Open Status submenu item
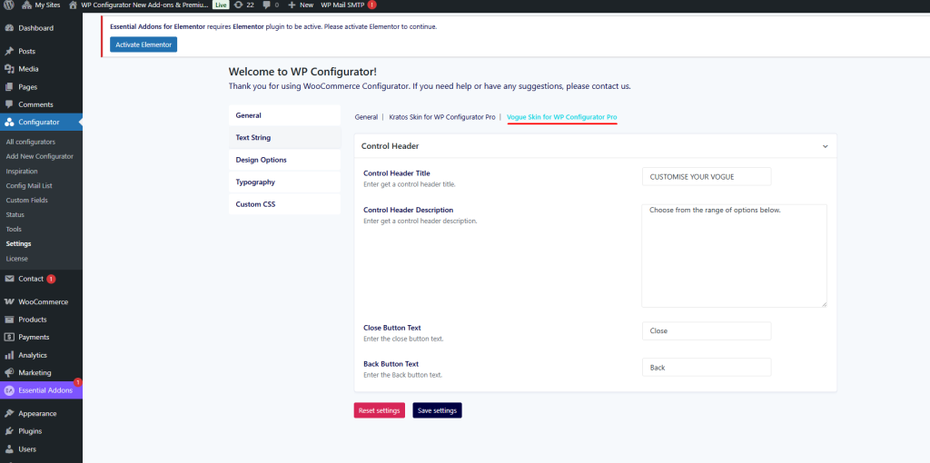The width and height of the screenshot is (930, 463). click(x=15, y=214)
